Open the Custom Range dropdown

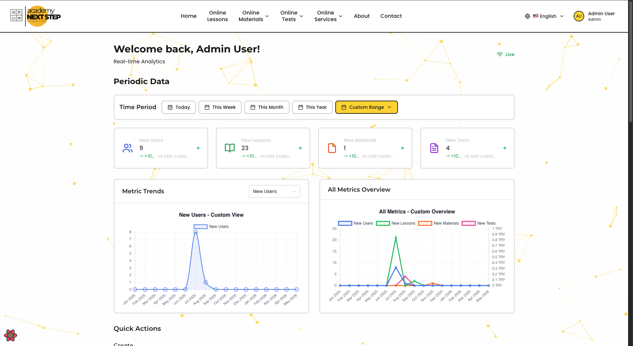point(367,107)
